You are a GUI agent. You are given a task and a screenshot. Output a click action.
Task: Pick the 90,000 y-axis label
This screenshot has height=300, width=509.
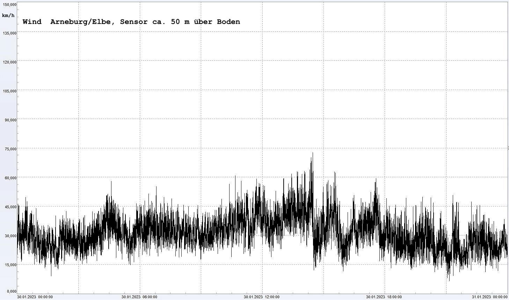pos(10,120)
